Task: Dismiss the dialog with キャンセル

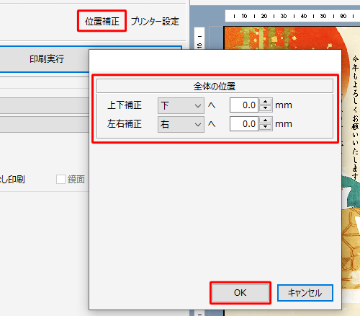Action: pos(305,293)
